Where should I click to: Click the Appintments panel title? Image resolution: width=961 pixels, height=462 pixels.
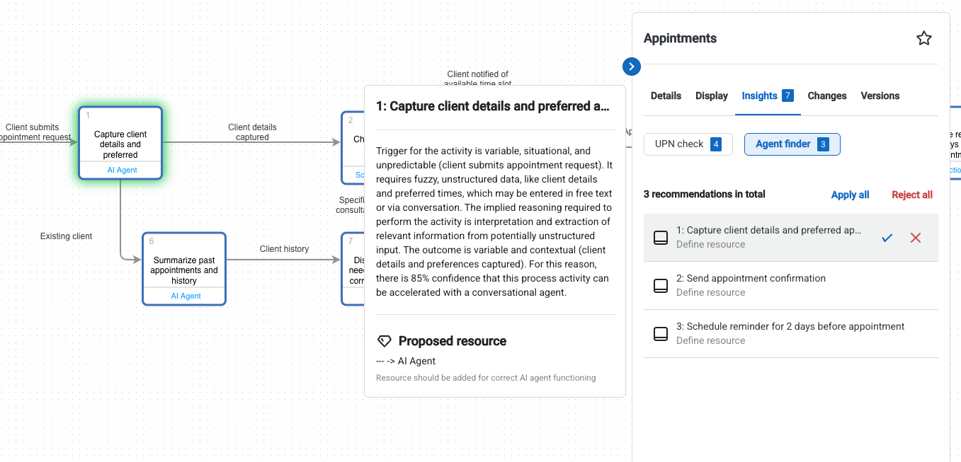pyautogui.click(x=680, y=38)
